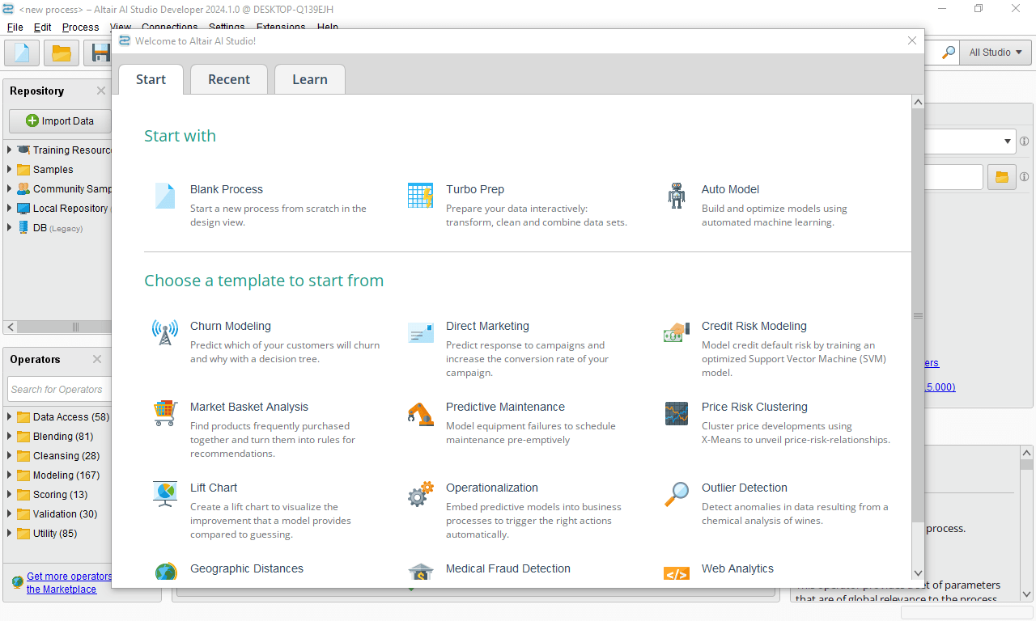Open the Turbo Prep title link
1036x621 pixels.
[475, 189]
